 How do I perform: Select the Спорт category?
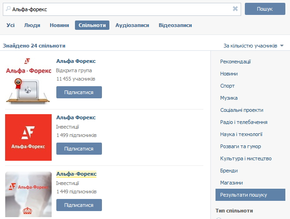tap(227, 86)
